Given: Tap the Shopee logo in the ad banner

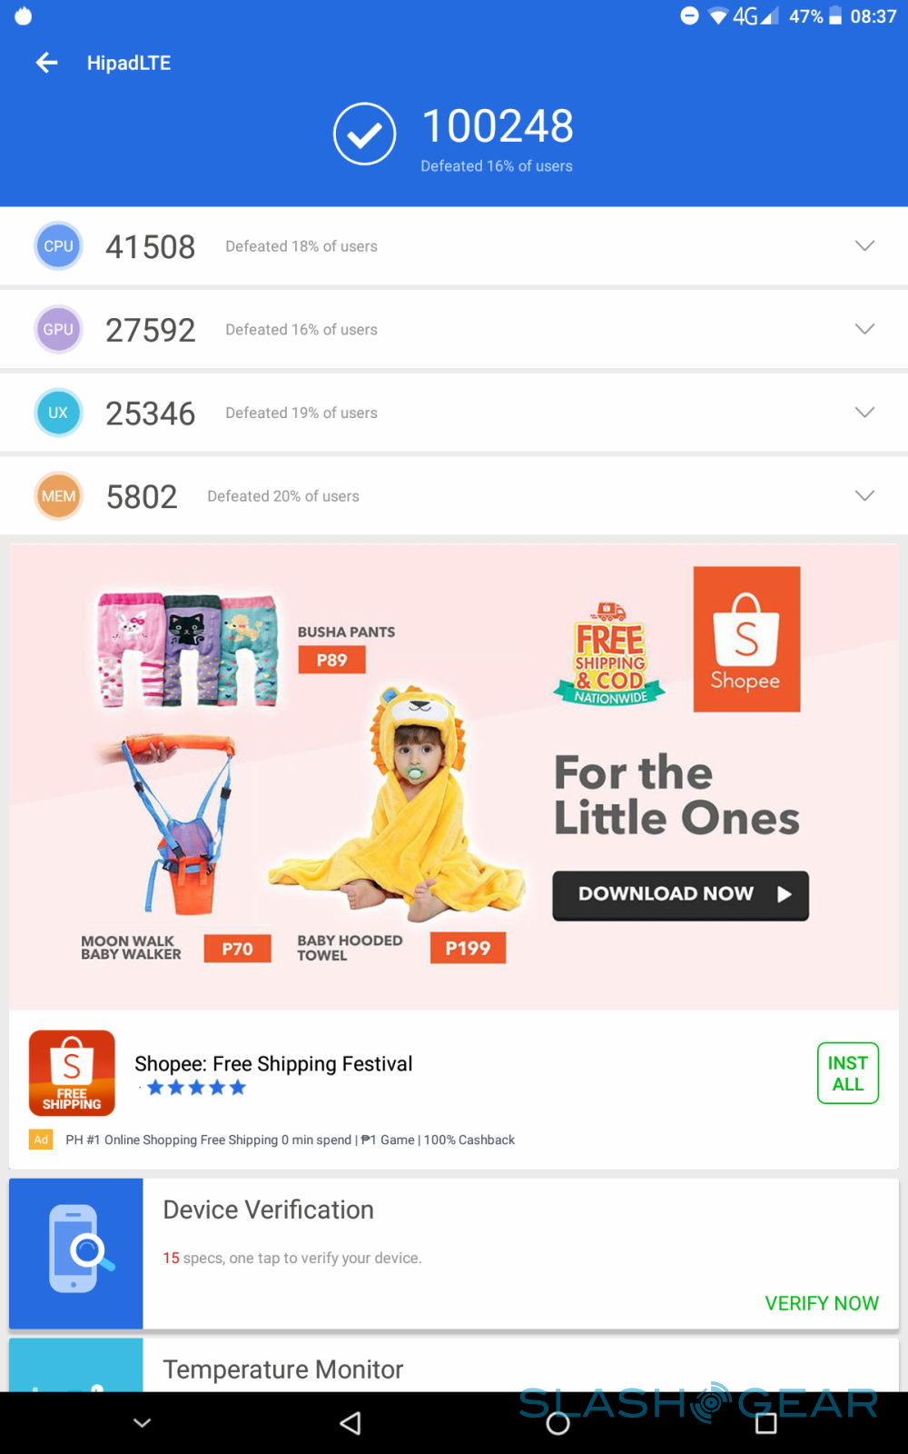Looking at the screenshot, I should point(746,639).
